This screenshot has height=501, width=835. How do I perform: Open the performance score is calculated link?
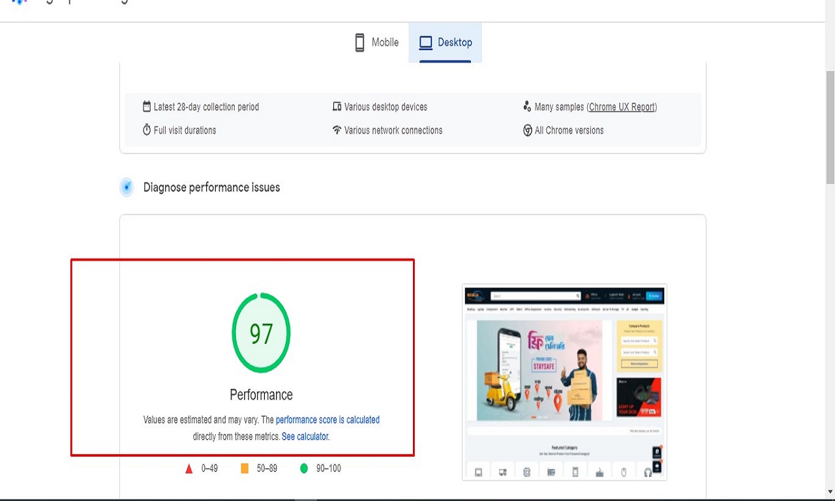click(327, 420)
